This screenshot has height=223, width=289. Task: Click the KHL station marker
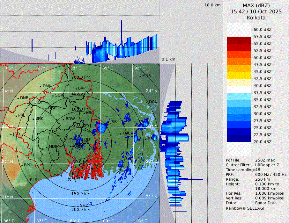121,133
